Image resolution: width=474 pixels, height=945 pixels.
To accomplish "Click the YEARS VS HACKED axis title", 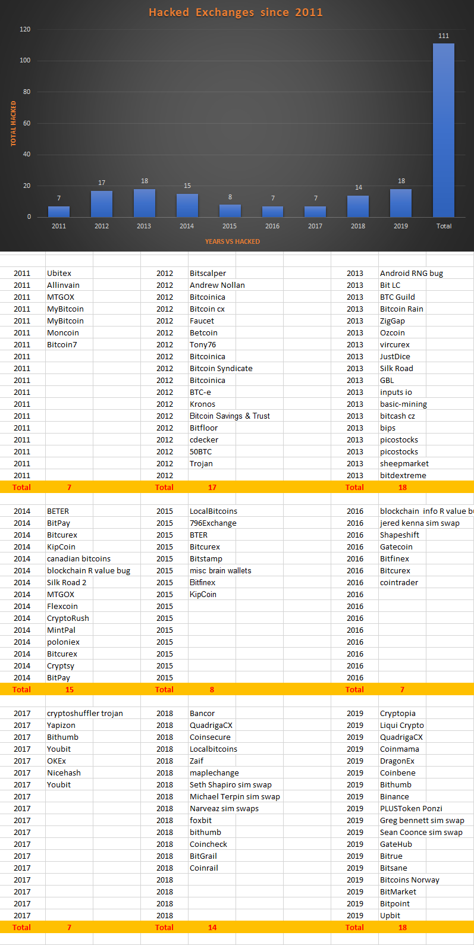I will tap(233, 241).
